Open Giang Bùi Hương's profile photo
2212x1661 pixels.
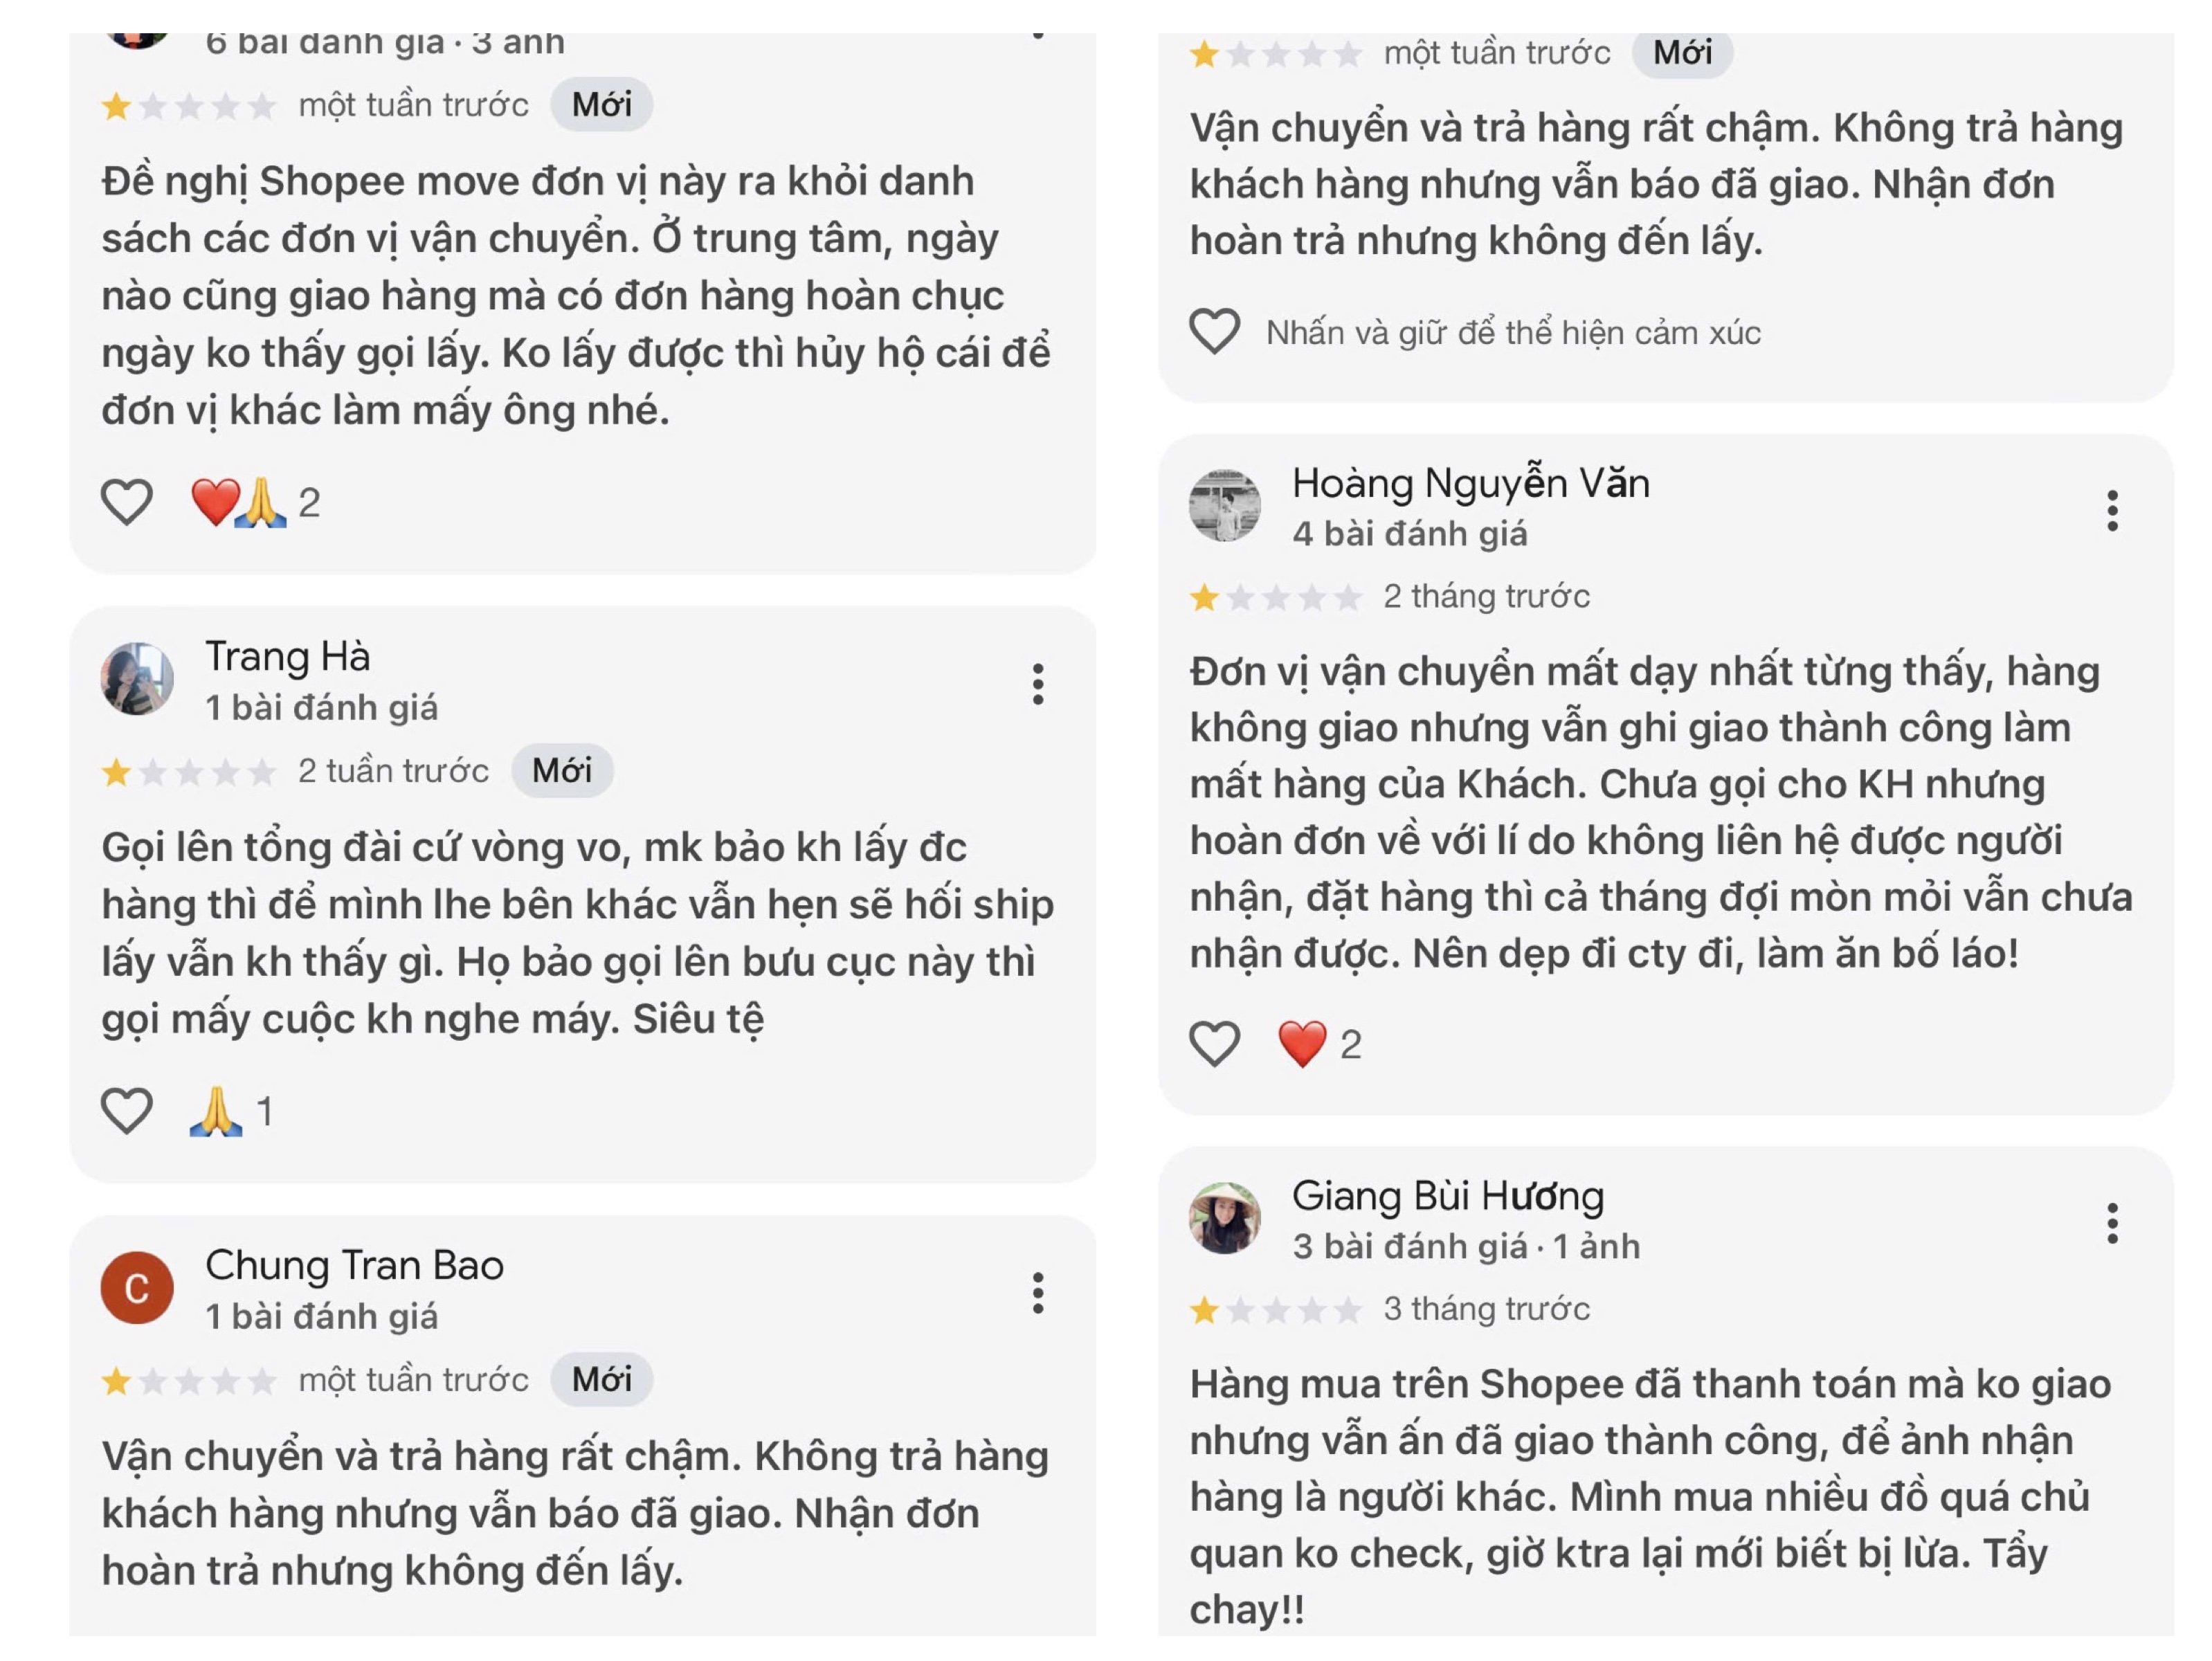coord(1224,1218)
